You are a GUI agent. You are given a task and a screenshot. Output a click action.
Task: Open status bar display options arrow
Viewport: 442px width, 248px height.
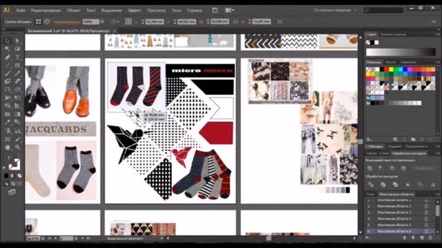click(162, 238)
